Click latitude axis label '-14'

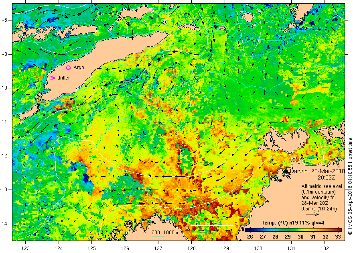click(4, 224)
